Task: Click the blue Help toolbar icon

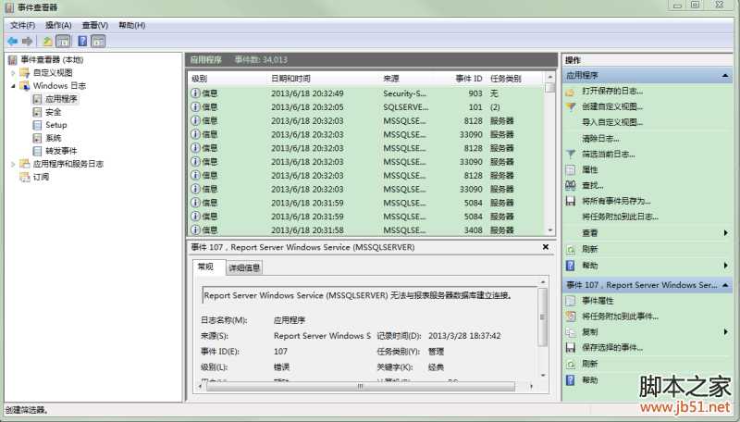Action: (82, 42)
